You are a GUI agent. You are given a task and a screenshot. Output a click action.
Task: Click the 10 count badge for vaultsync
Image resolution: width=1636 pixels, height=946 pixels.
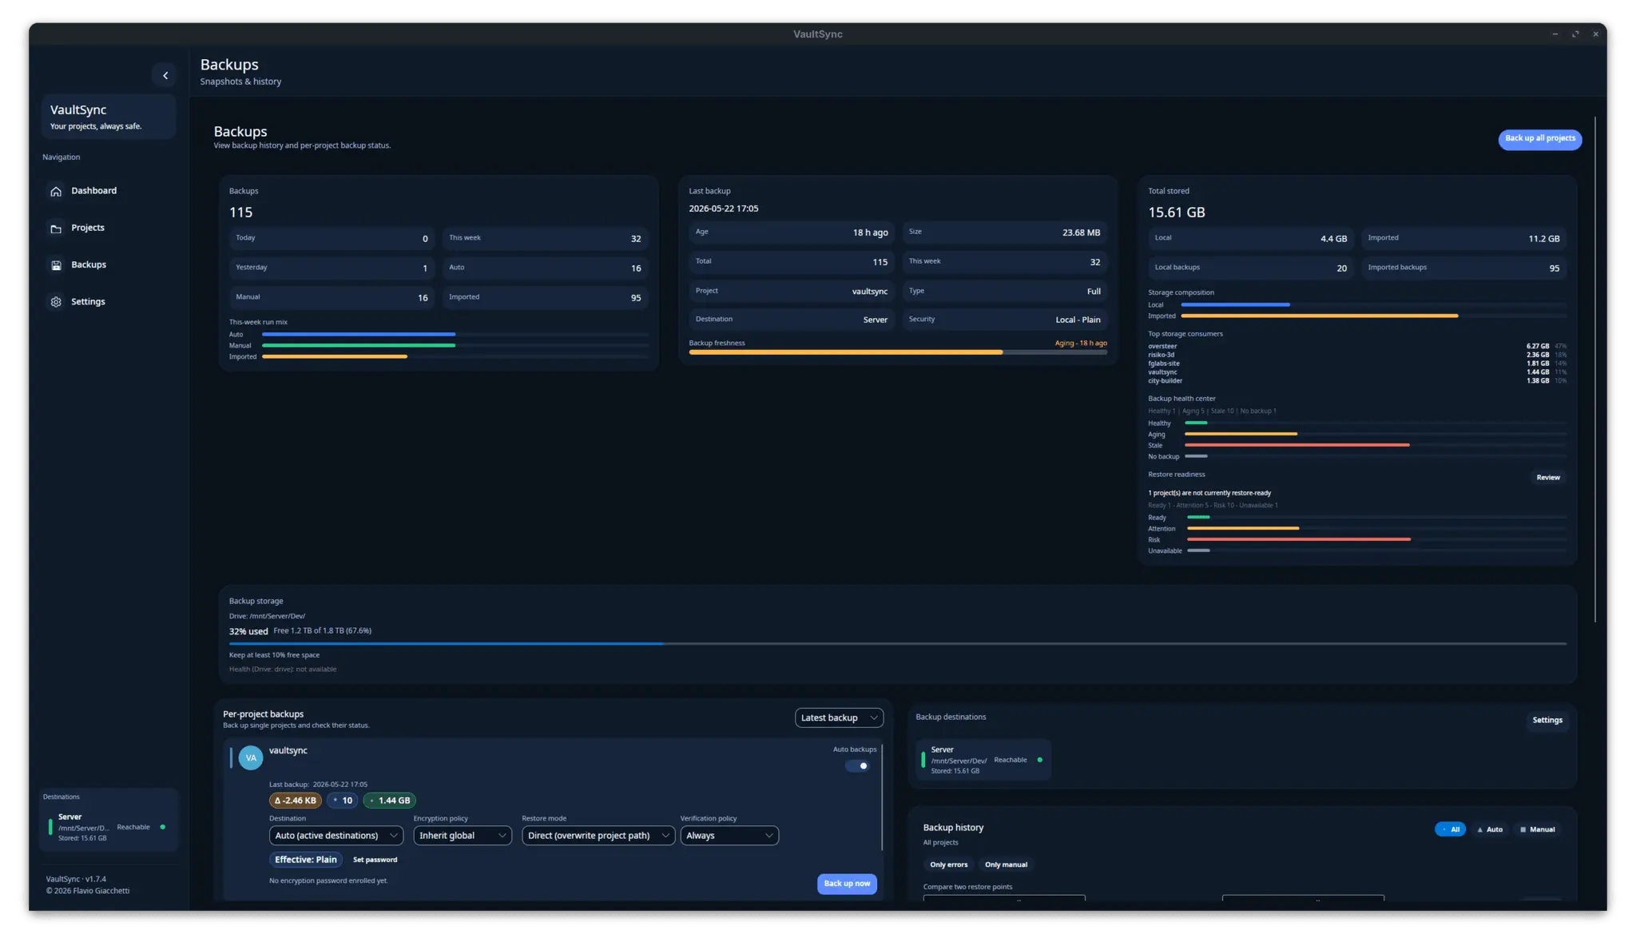(x=343, y=801)
